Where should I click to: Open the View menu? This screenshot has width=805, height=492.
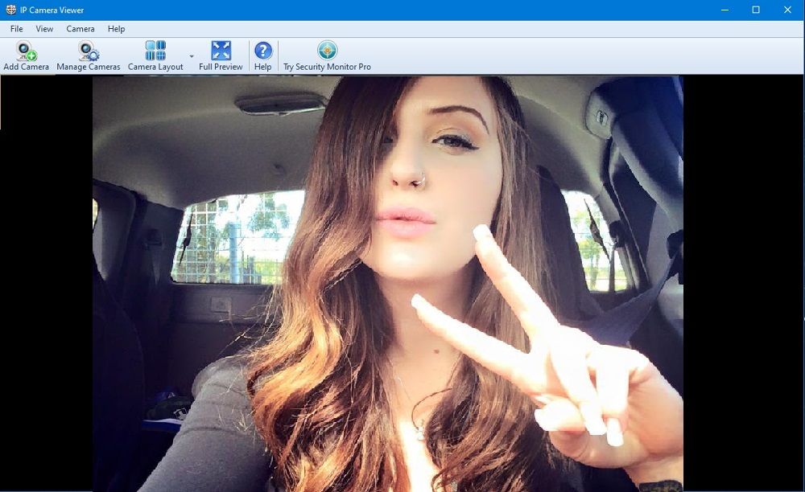click(44, 29)
